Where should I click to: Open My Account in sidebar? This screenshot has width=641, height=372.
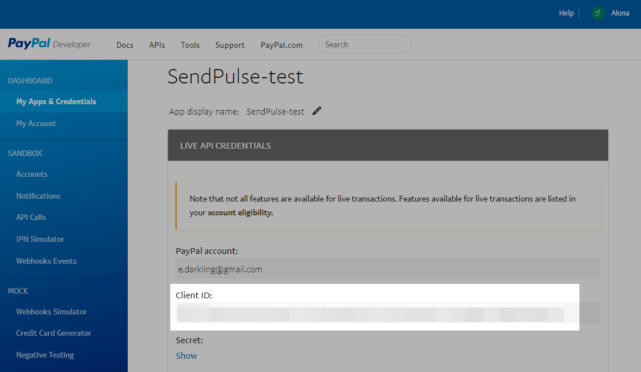pos(36,124)
